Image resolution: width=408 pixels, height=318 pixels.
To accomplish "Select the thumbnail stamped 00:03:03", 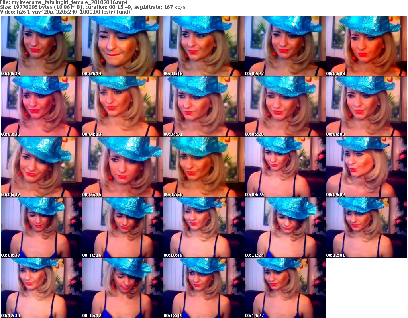I will pos(367,46).
